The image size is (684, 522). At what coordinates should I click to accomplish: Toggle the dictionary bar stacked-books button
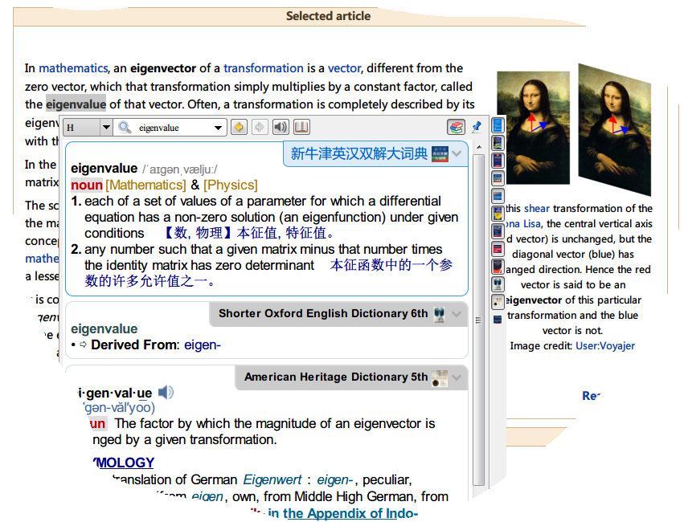[456, 127]
